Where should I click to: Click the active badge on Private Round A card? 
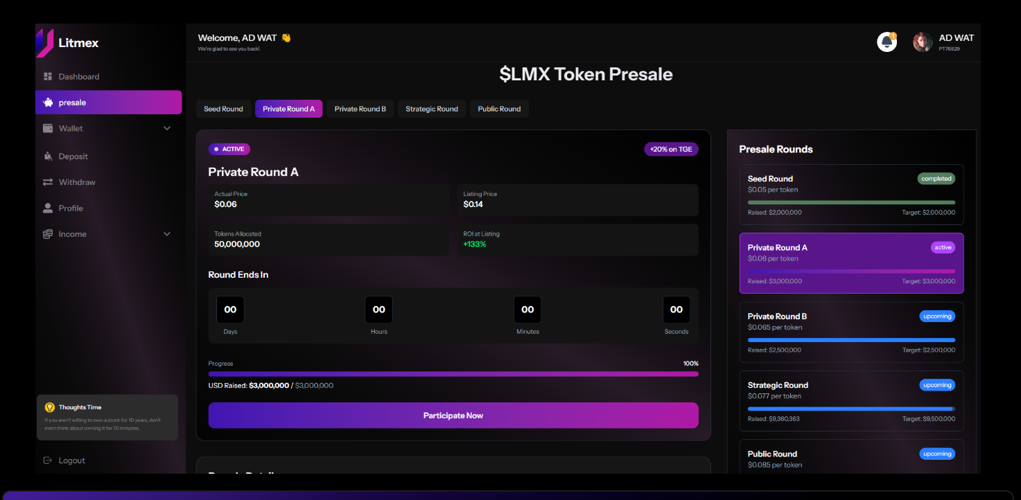pyautogui.click(x=943, y=247)
